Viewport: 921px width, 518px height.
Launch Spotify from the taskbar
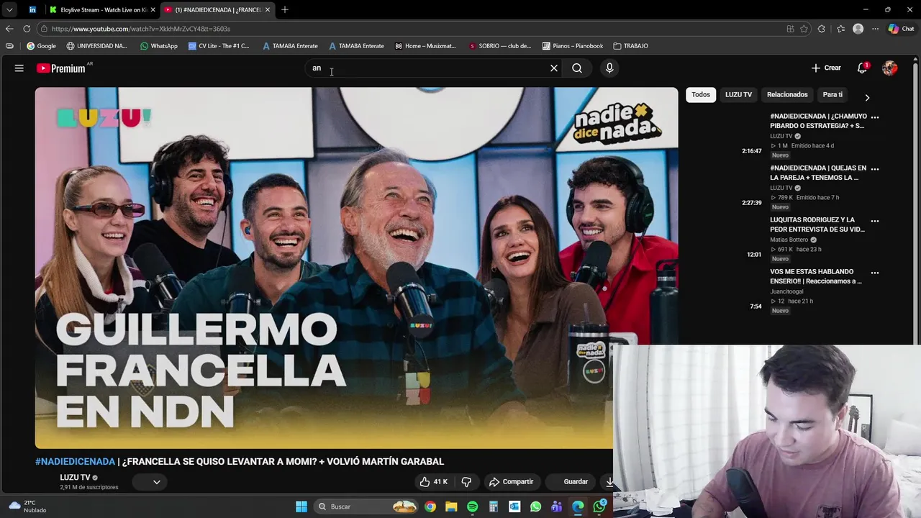(x=472, y=506)
